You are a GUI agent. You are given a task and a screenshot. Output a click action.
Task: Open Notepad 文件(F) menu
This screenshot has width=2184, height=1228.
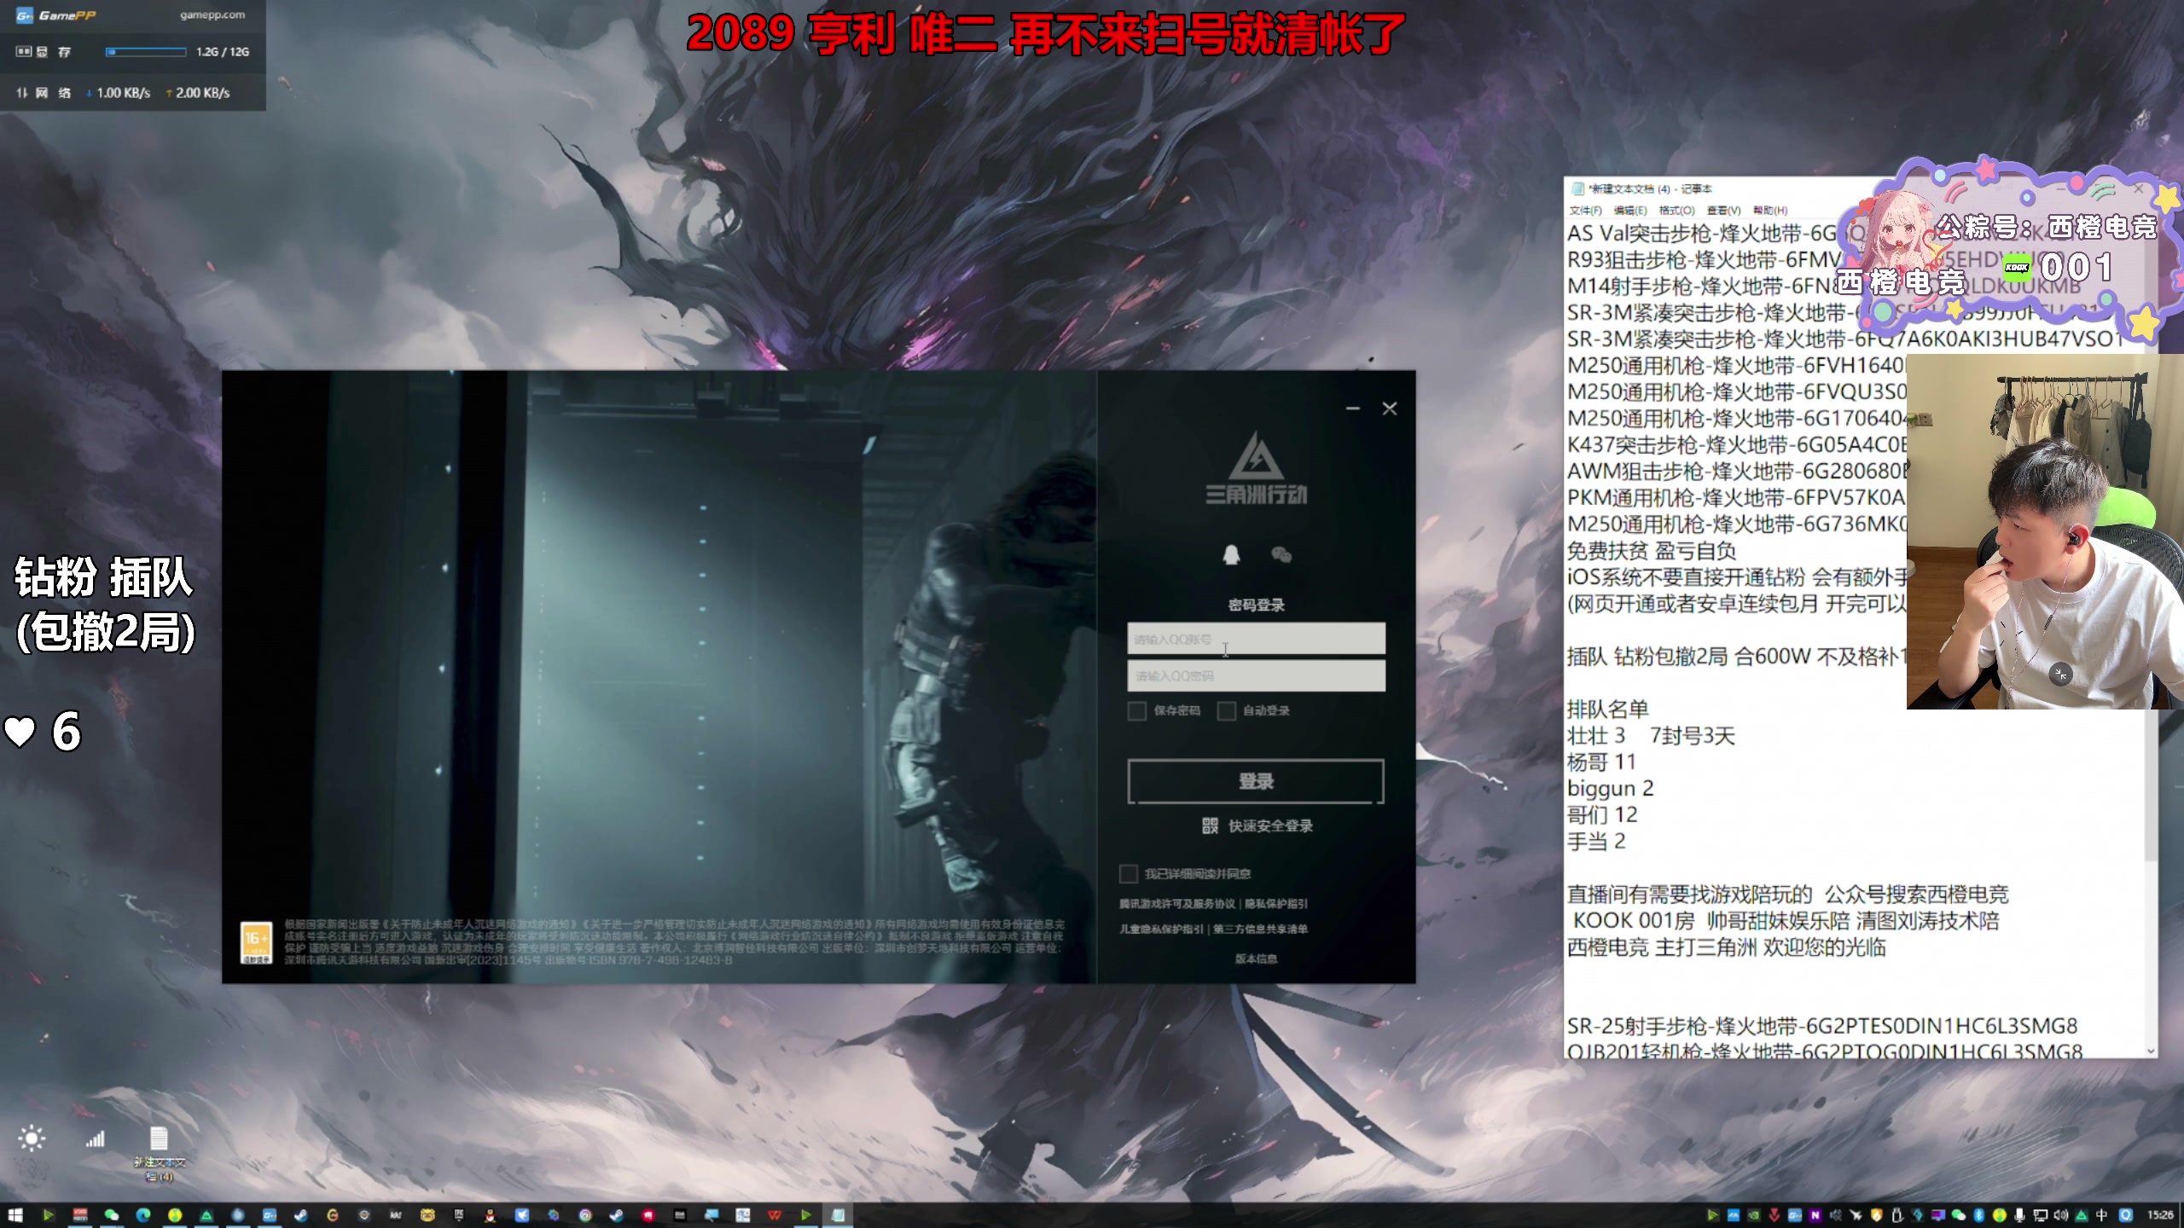(x=1585, y=211)
